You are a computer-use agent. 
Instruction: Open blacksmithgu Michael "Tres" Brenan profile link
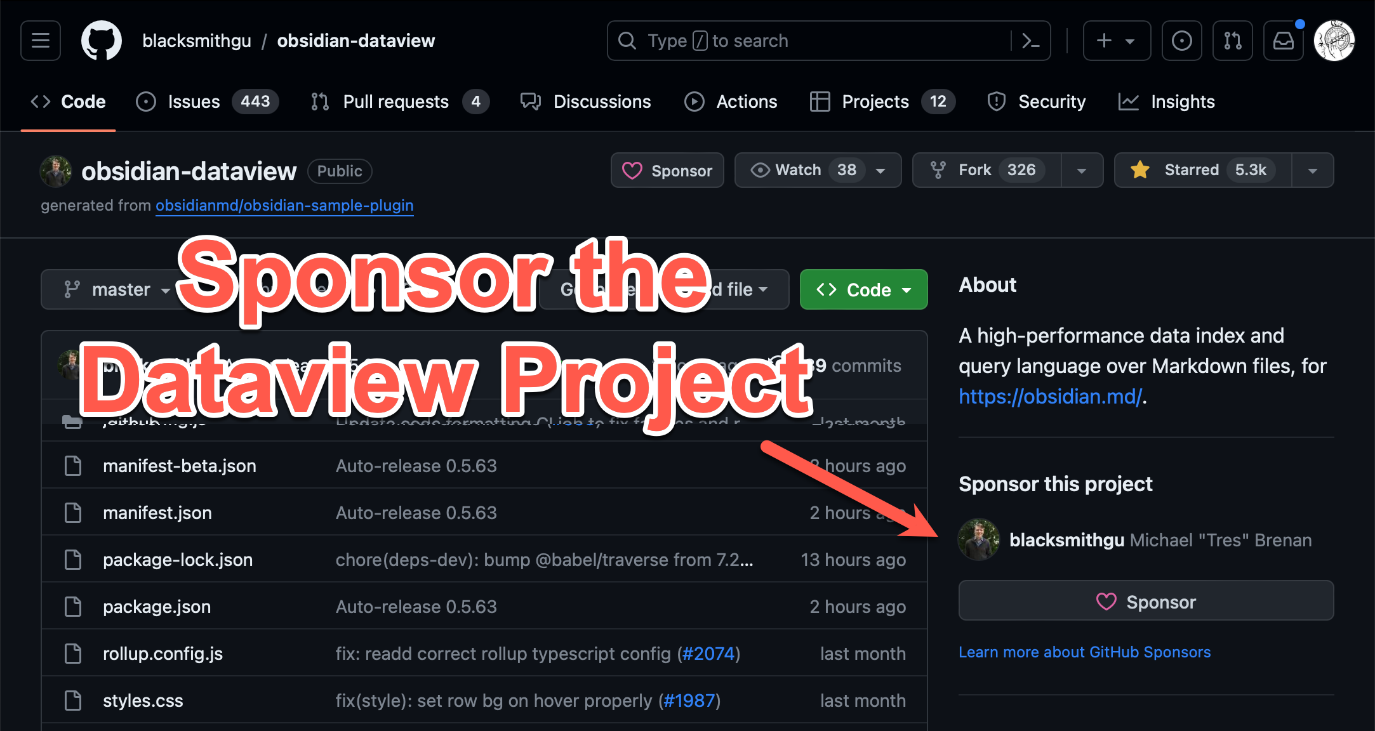1160,540
